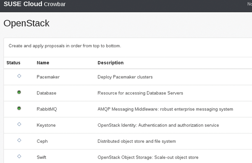
Task: Click 'OpenStack Object Storage: Scale-out object store'
Action: [148, 158]
